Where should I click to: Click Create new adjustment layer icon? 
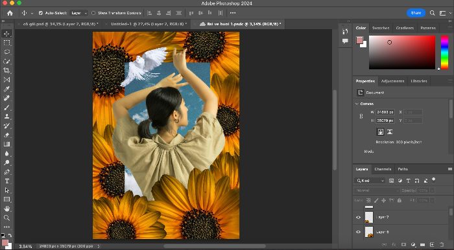point(413,245)
